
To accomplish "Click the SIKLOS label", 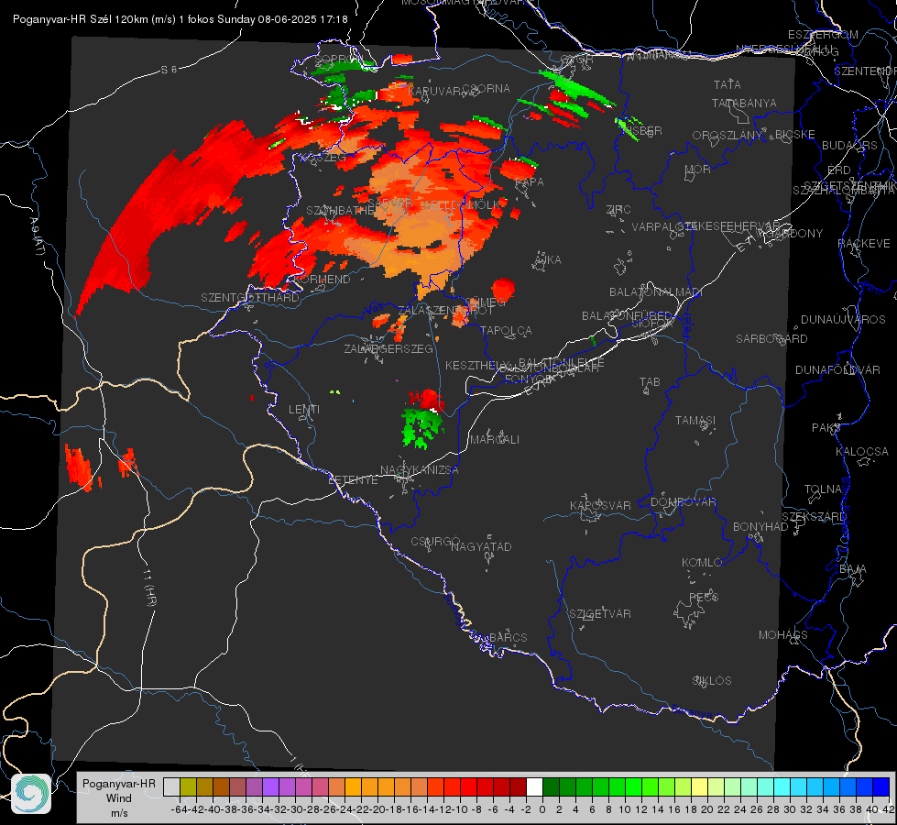I will (x=712, y=681).
